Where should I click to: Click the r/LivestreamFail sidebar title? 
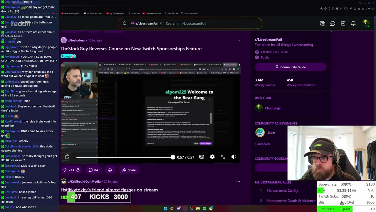(x=268, y=39)
